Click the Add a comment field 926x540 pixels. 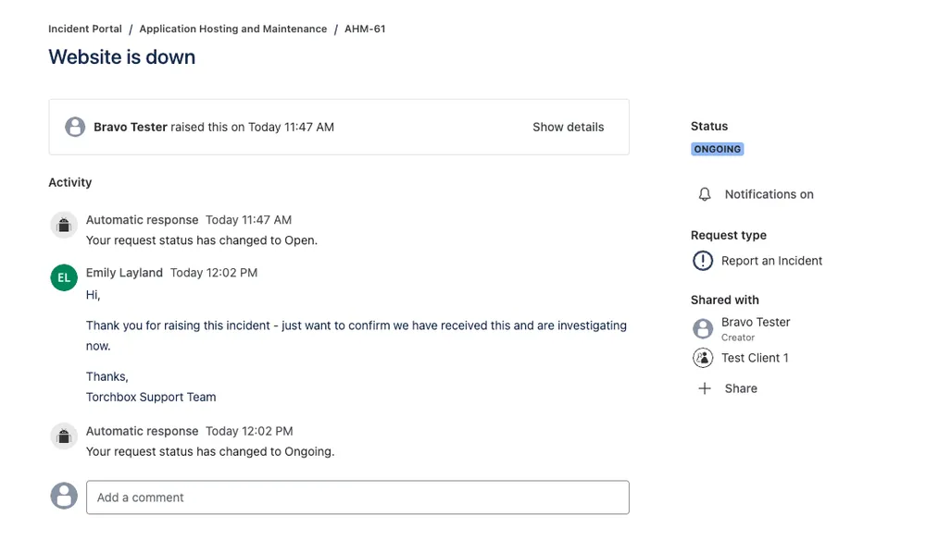357,497
